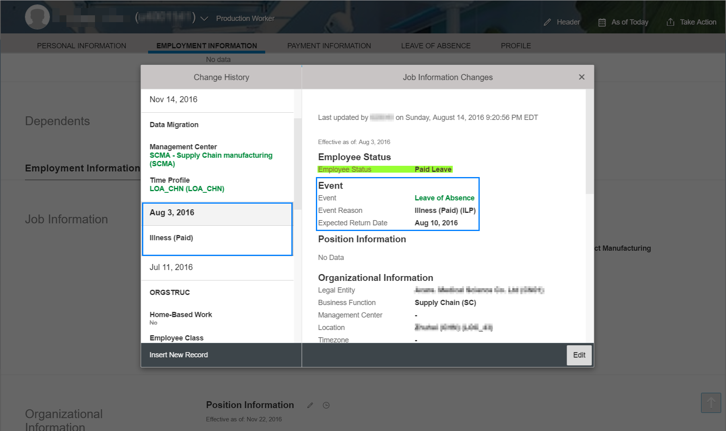Expand the employee name dropdown chevron
The image size is (726, 431).
[x=204, y=19]
